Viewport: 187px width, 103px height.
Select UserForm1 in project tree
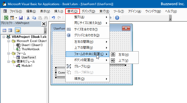coord(29,57)
